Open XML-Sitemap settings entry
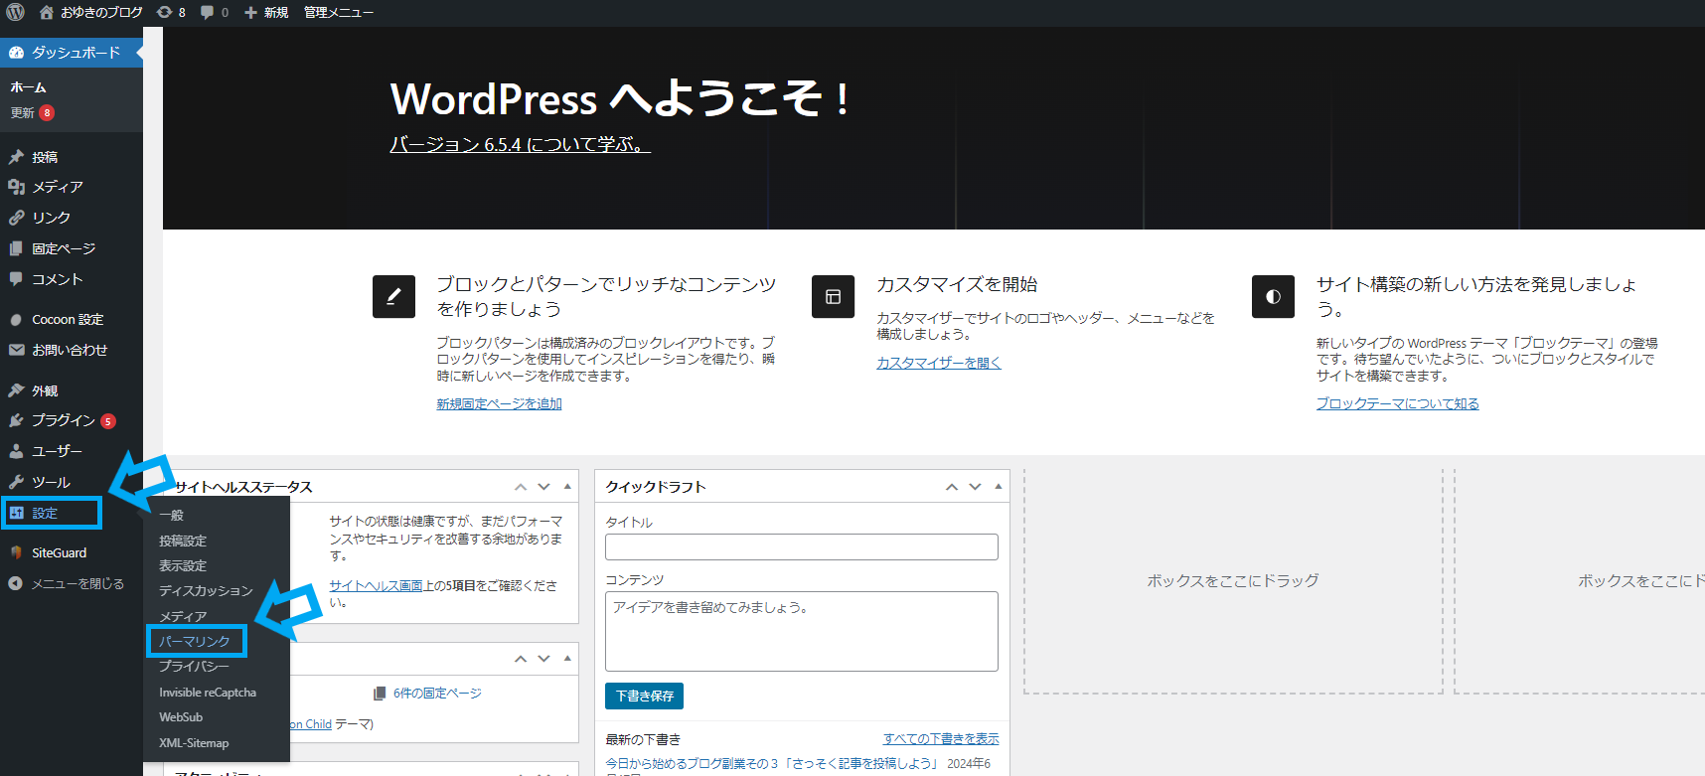The height and width of the screenshot is (776, 1705). [194, 743]
